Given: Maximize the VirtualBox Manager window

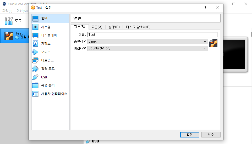Looking at the screenshot, I should (234, 4).
